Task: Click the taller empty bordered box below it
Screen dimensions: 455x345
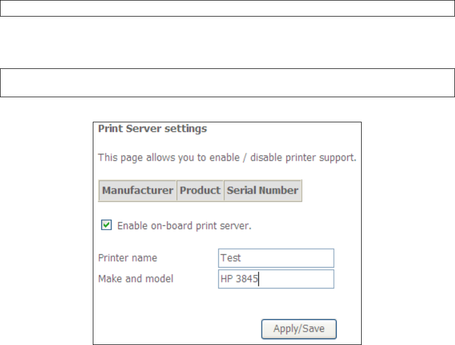Action: (227, 83)
